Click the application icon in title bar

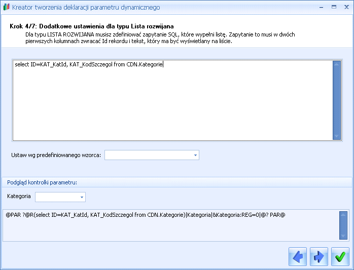[x=7, y=7]
